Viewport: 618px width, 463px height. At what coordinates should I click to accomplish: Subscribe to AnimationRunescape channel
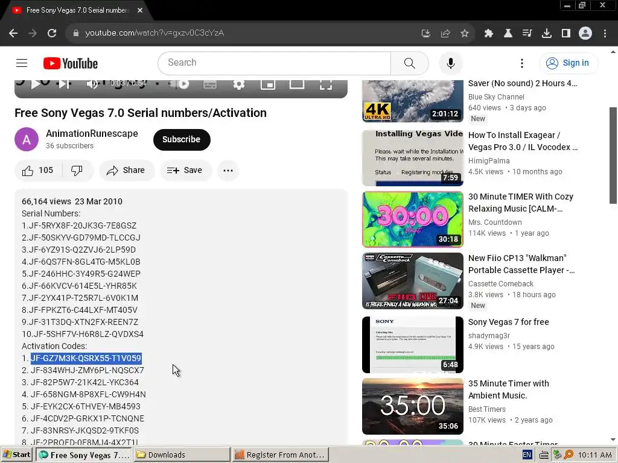click(x=182, y=139)
